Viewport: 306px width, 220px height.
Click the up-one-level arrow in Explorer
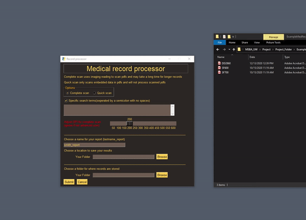[x=234, y=50]
